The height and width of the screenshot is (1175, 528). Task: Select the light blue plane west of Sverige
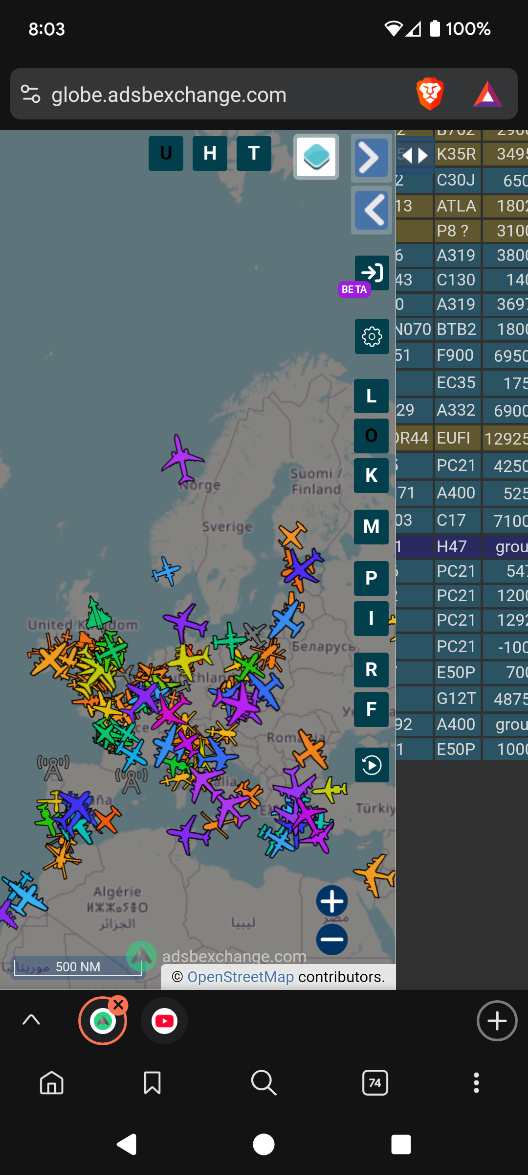point(166,571)
